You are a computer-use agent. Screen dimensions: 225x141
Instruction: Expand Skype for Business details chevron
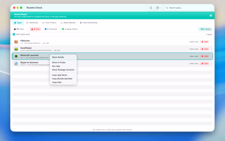tap(211, 63)
